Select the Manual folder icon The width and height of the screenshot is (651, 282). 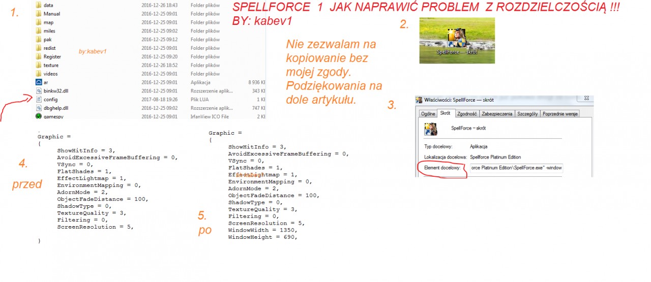[39, 14]
